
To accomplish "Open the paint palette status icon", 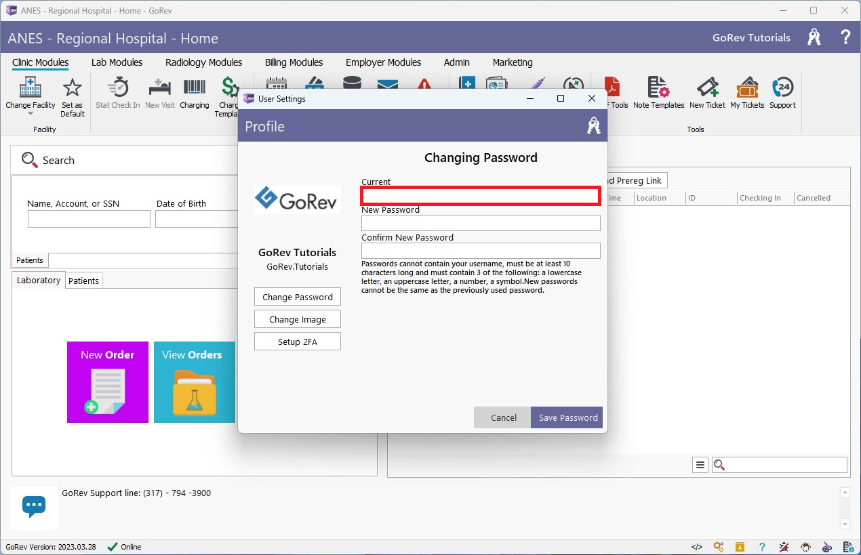I will point(827,547).
